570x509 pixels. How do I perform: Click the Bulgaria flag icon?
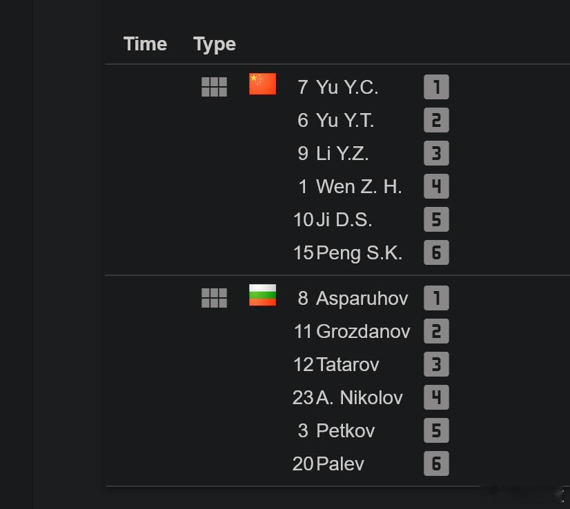click(x=262, y=295)
